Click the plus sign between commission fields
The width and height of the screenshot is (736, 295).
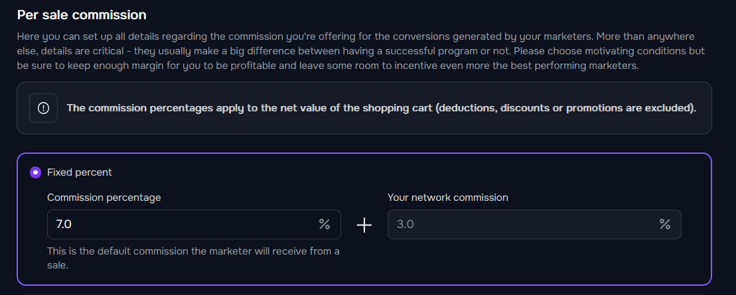pos(364,225)
